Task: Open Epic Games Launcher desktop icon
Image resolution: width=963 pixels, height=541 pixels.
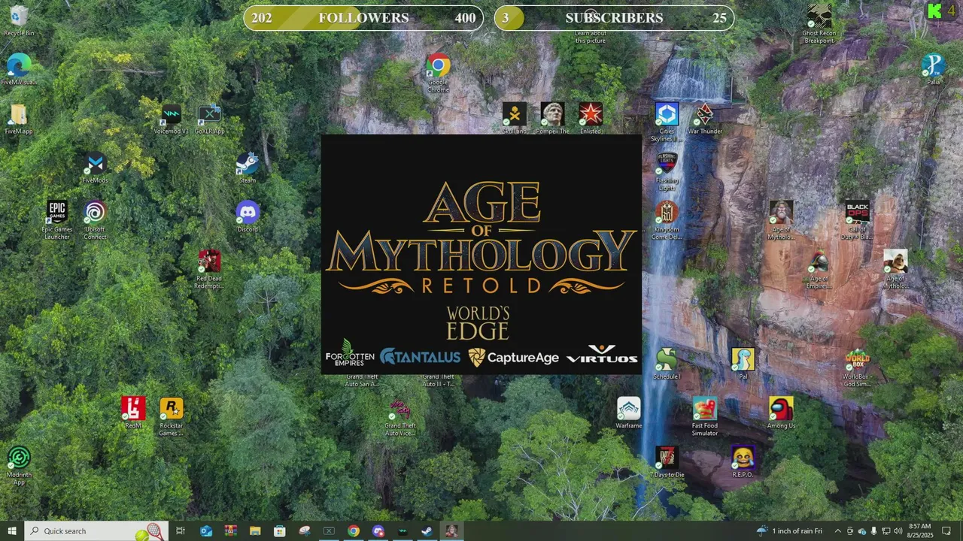Action: 57,220
